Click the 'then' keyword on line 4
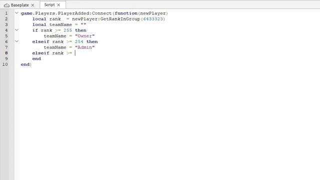This screenshot has height=180, width=320. point(80,30)
